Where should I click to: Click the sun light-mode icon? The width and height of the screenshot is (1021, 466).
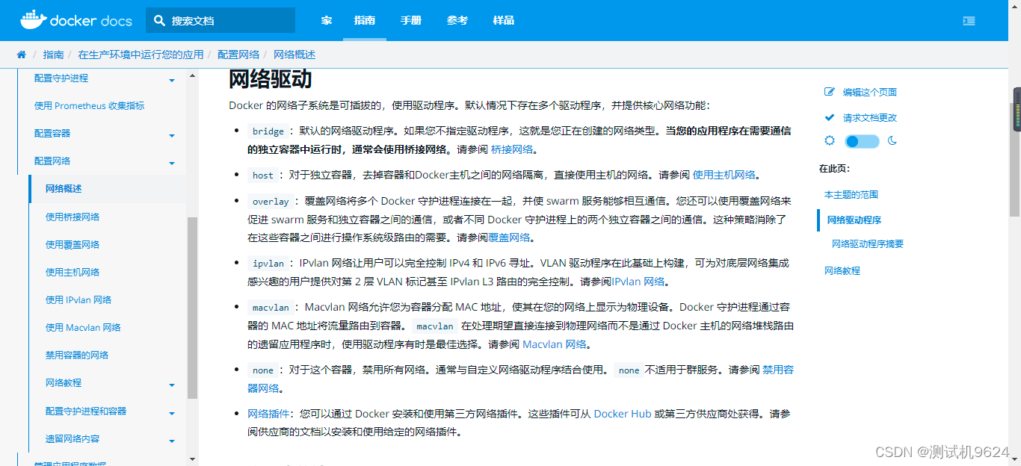pos(829,140)
